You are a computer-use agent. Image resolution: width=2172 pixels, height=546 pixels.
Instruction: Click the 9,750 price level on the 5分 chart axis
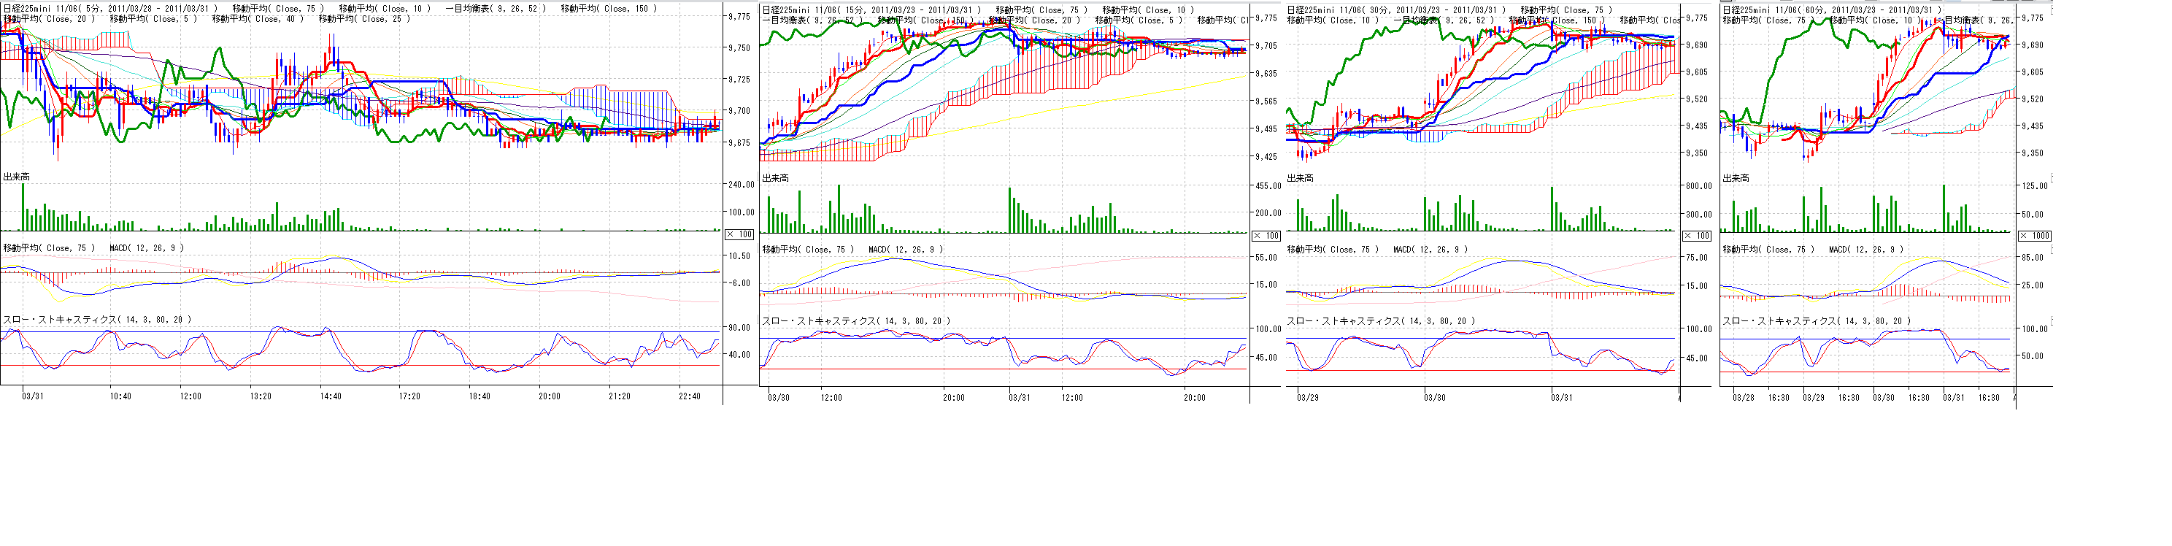pyautogui.click(x=739, y=48)
